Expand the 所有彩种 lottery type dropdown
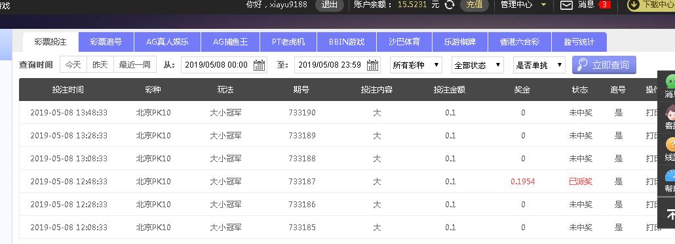The image size is (675, 244). [416, 65]
